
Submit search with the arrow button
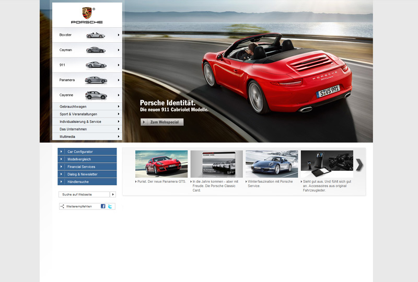pyautogui.click(x=113, y=194)
